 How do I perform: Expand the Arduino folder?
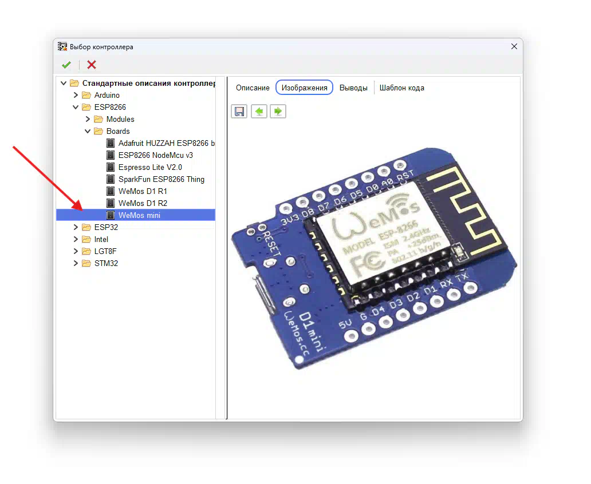76,95
